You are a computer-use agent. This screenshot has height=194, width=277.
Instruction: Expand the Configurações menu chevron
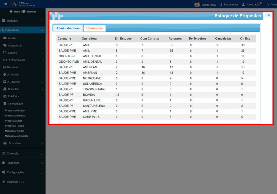pos(42,173)
